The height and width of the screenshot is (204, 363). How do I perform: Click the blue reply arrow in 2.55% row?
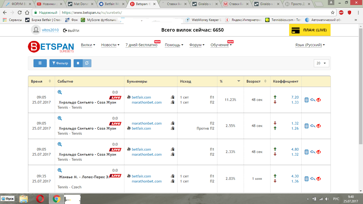tap(313, 126)
